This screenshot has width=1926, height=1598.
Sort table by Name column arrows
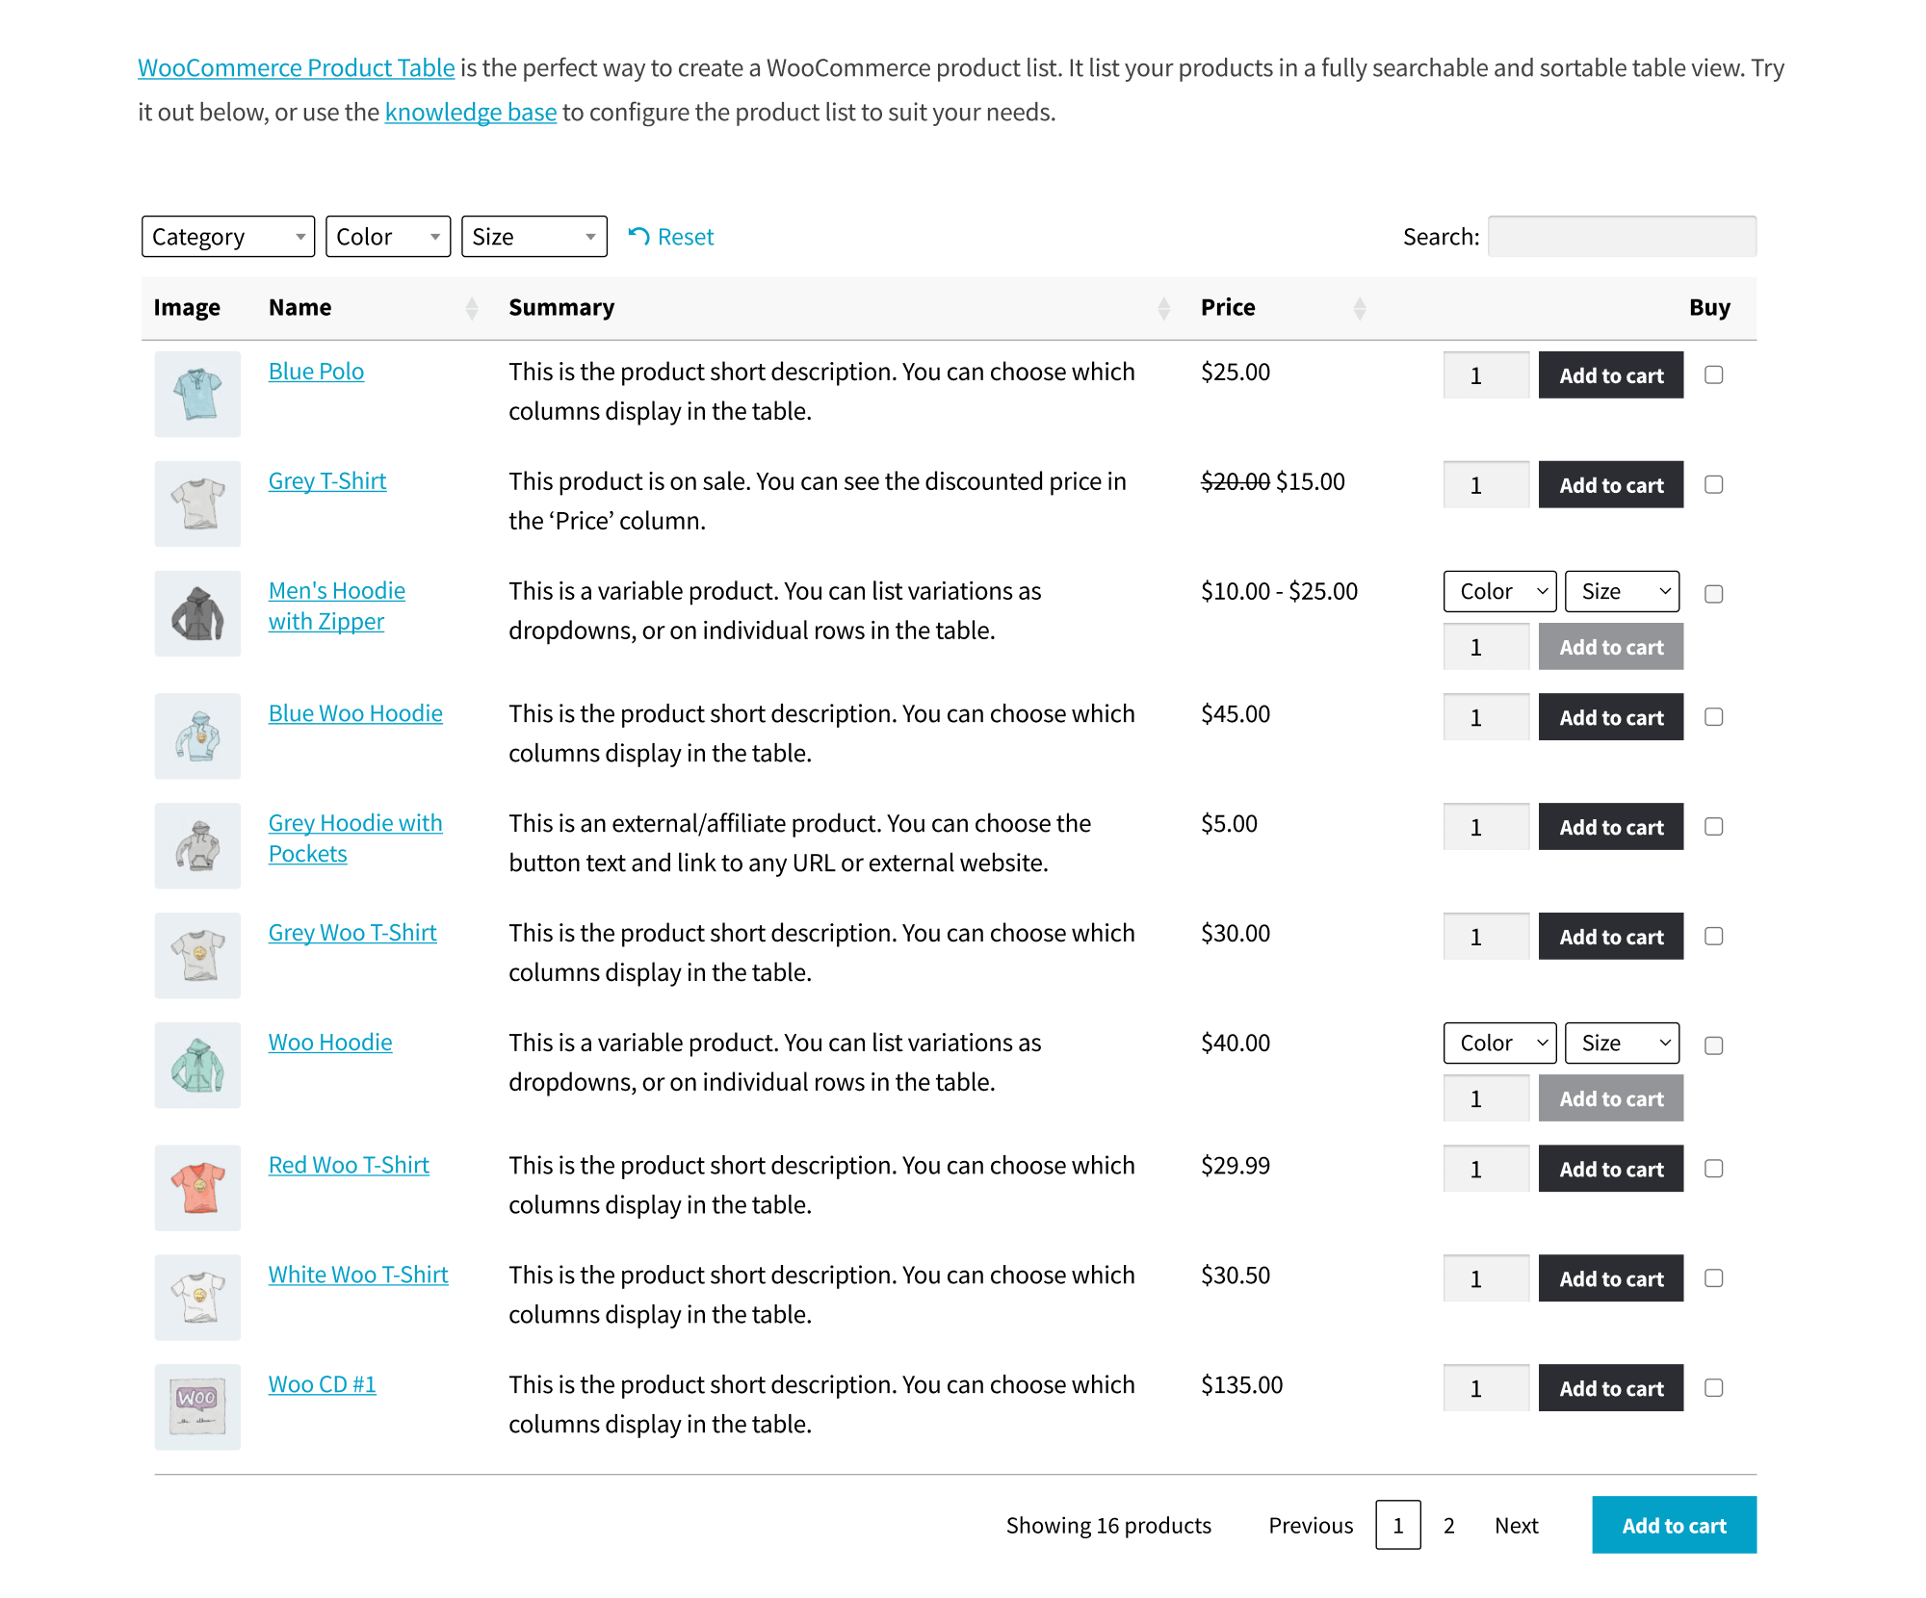point(472,308)
